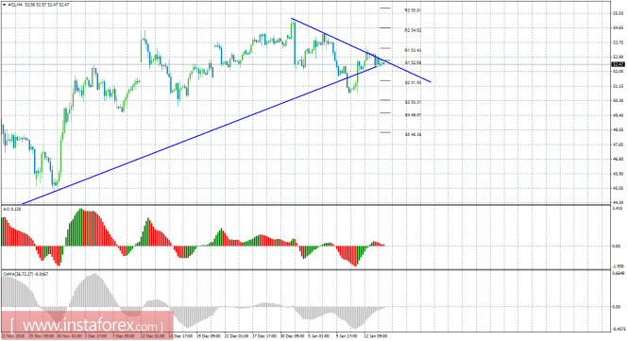Click the R3 pivot level label

[413, 10]
